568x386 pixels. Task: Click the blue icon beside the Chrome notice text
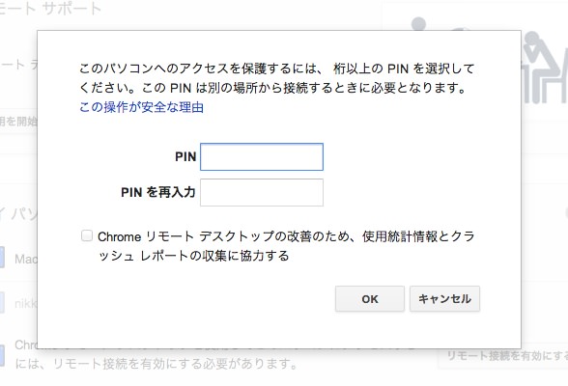(x=2, y=354)
